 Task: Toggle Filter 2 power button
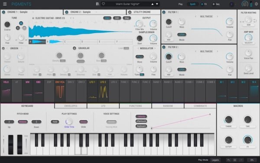point(164,47)
